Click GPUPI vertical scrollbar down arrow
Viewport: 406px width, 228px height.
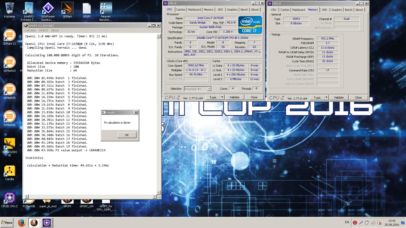[159, 193]
